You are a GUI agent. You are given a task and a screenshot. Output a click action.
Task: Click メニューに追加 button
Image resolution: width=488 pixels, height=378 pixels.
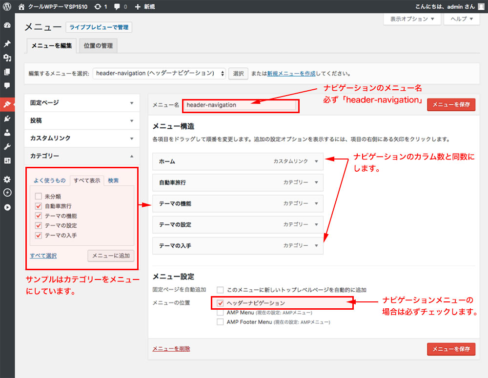pyautogui.click(x=111, y=256)
